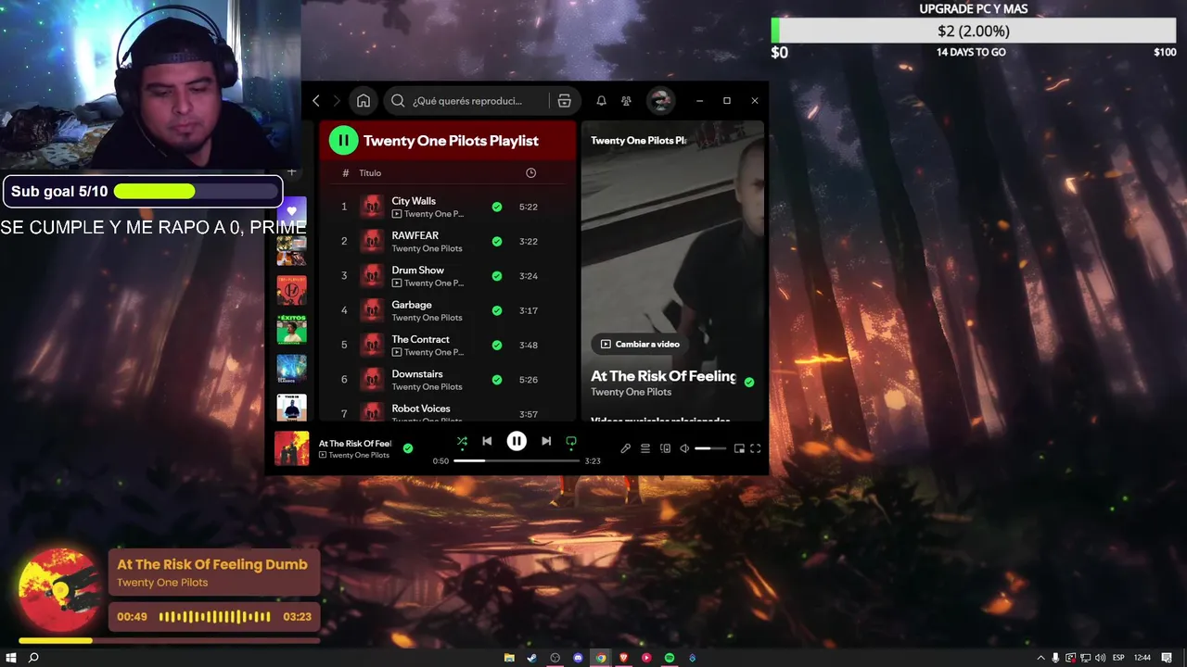Open Spotify Home
The image size is (1187, 667).
click(364, 101)
